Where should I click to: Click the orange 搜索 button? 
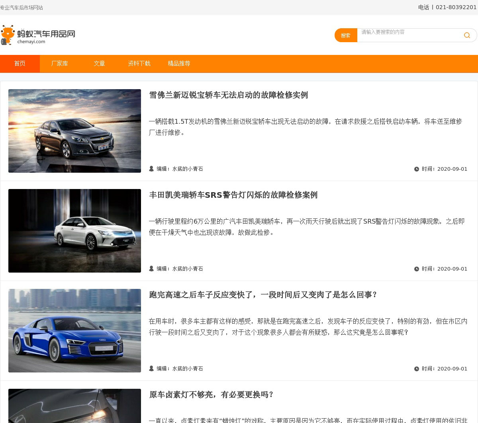(346, 35)
